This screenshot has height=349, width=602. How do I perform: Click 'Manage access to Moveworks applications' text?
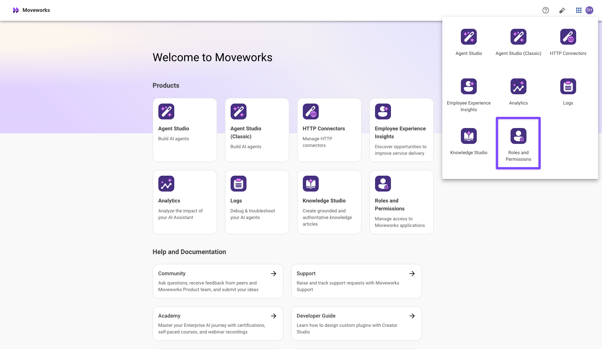400,222
